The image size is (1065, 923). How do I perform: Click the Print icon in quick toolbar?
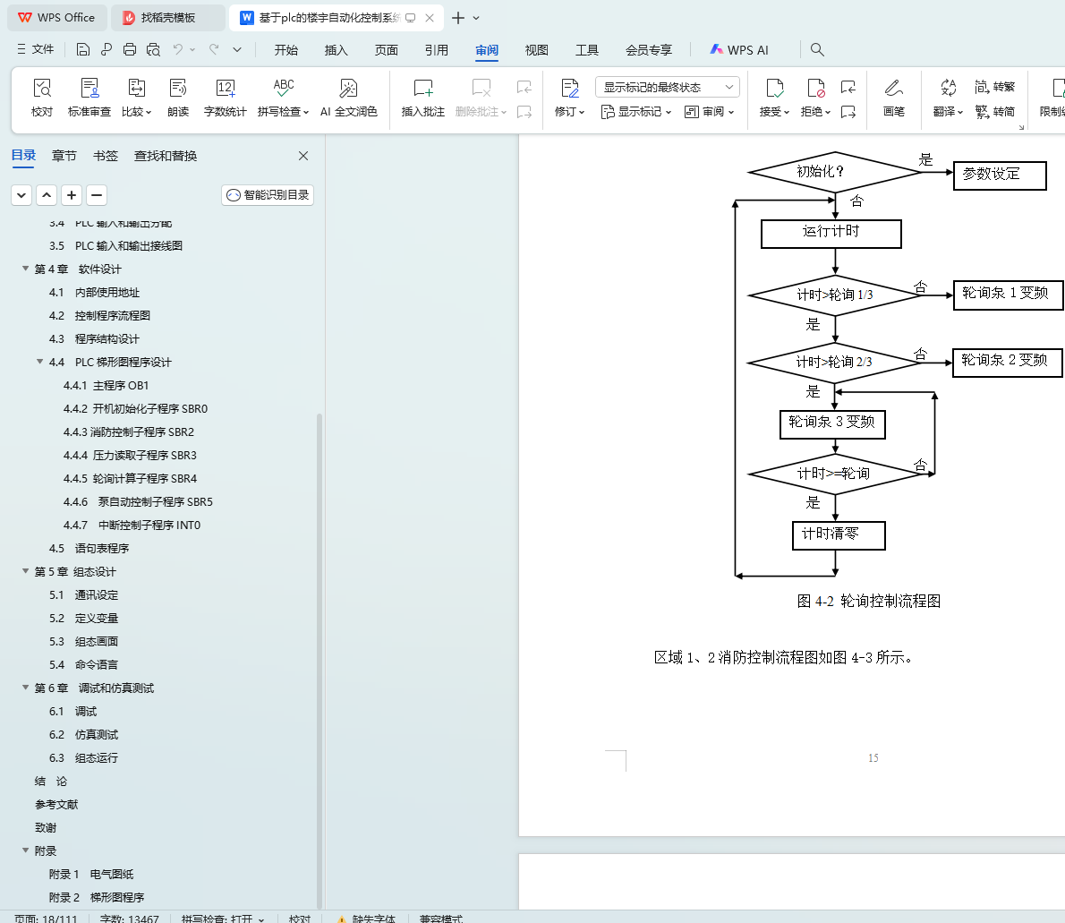[130, 49]
